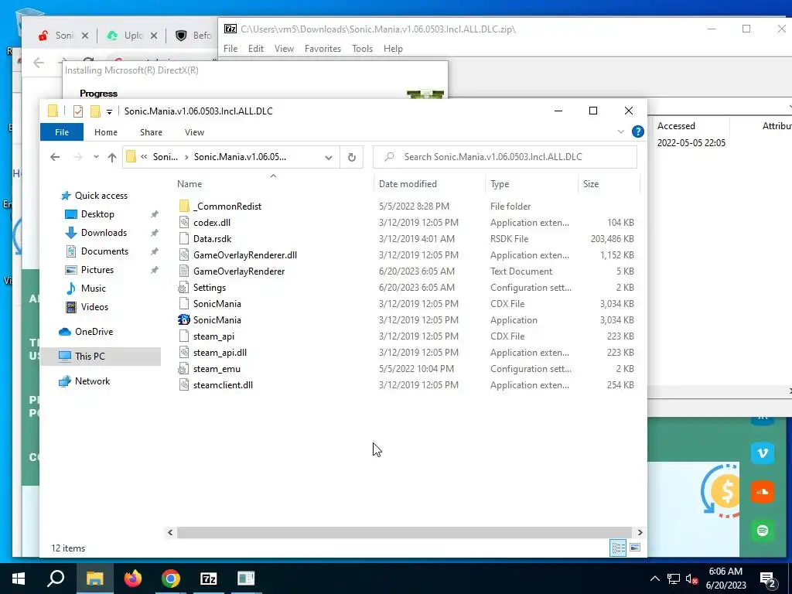Image resolution: width=792 pixels, height=594 pixels.
Task: Close the first Chrome tab
Action: [85, 36]
